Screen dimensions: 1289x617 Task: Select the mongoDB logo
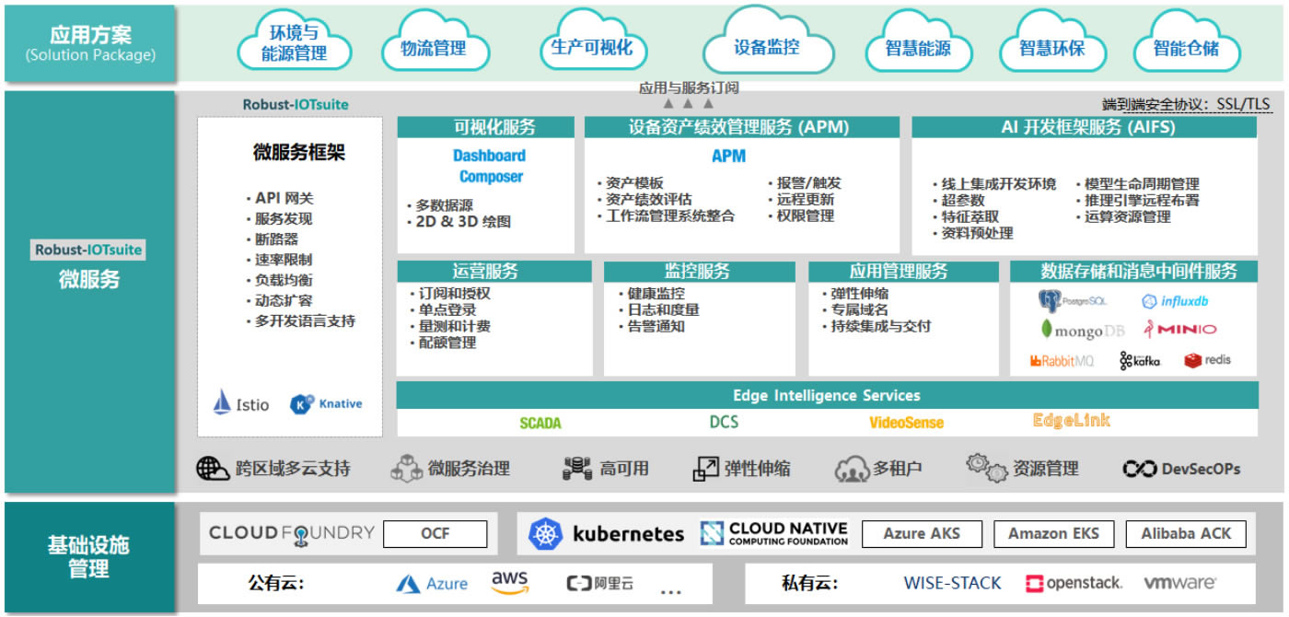click(1083, 330)
